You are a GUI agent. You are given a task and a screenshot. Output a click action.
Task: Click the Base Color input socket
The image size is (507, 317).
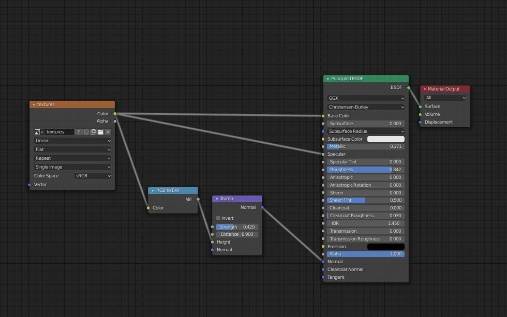323,116
